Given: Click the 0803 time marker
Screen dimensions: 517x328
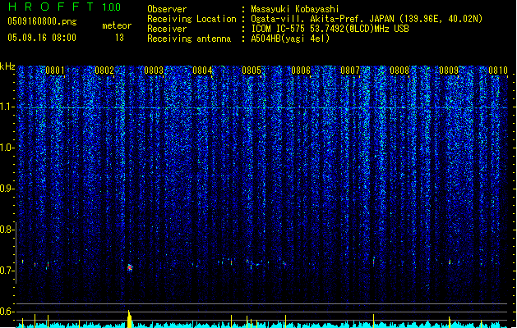Looking at the screenshot, I should [154, 71].
